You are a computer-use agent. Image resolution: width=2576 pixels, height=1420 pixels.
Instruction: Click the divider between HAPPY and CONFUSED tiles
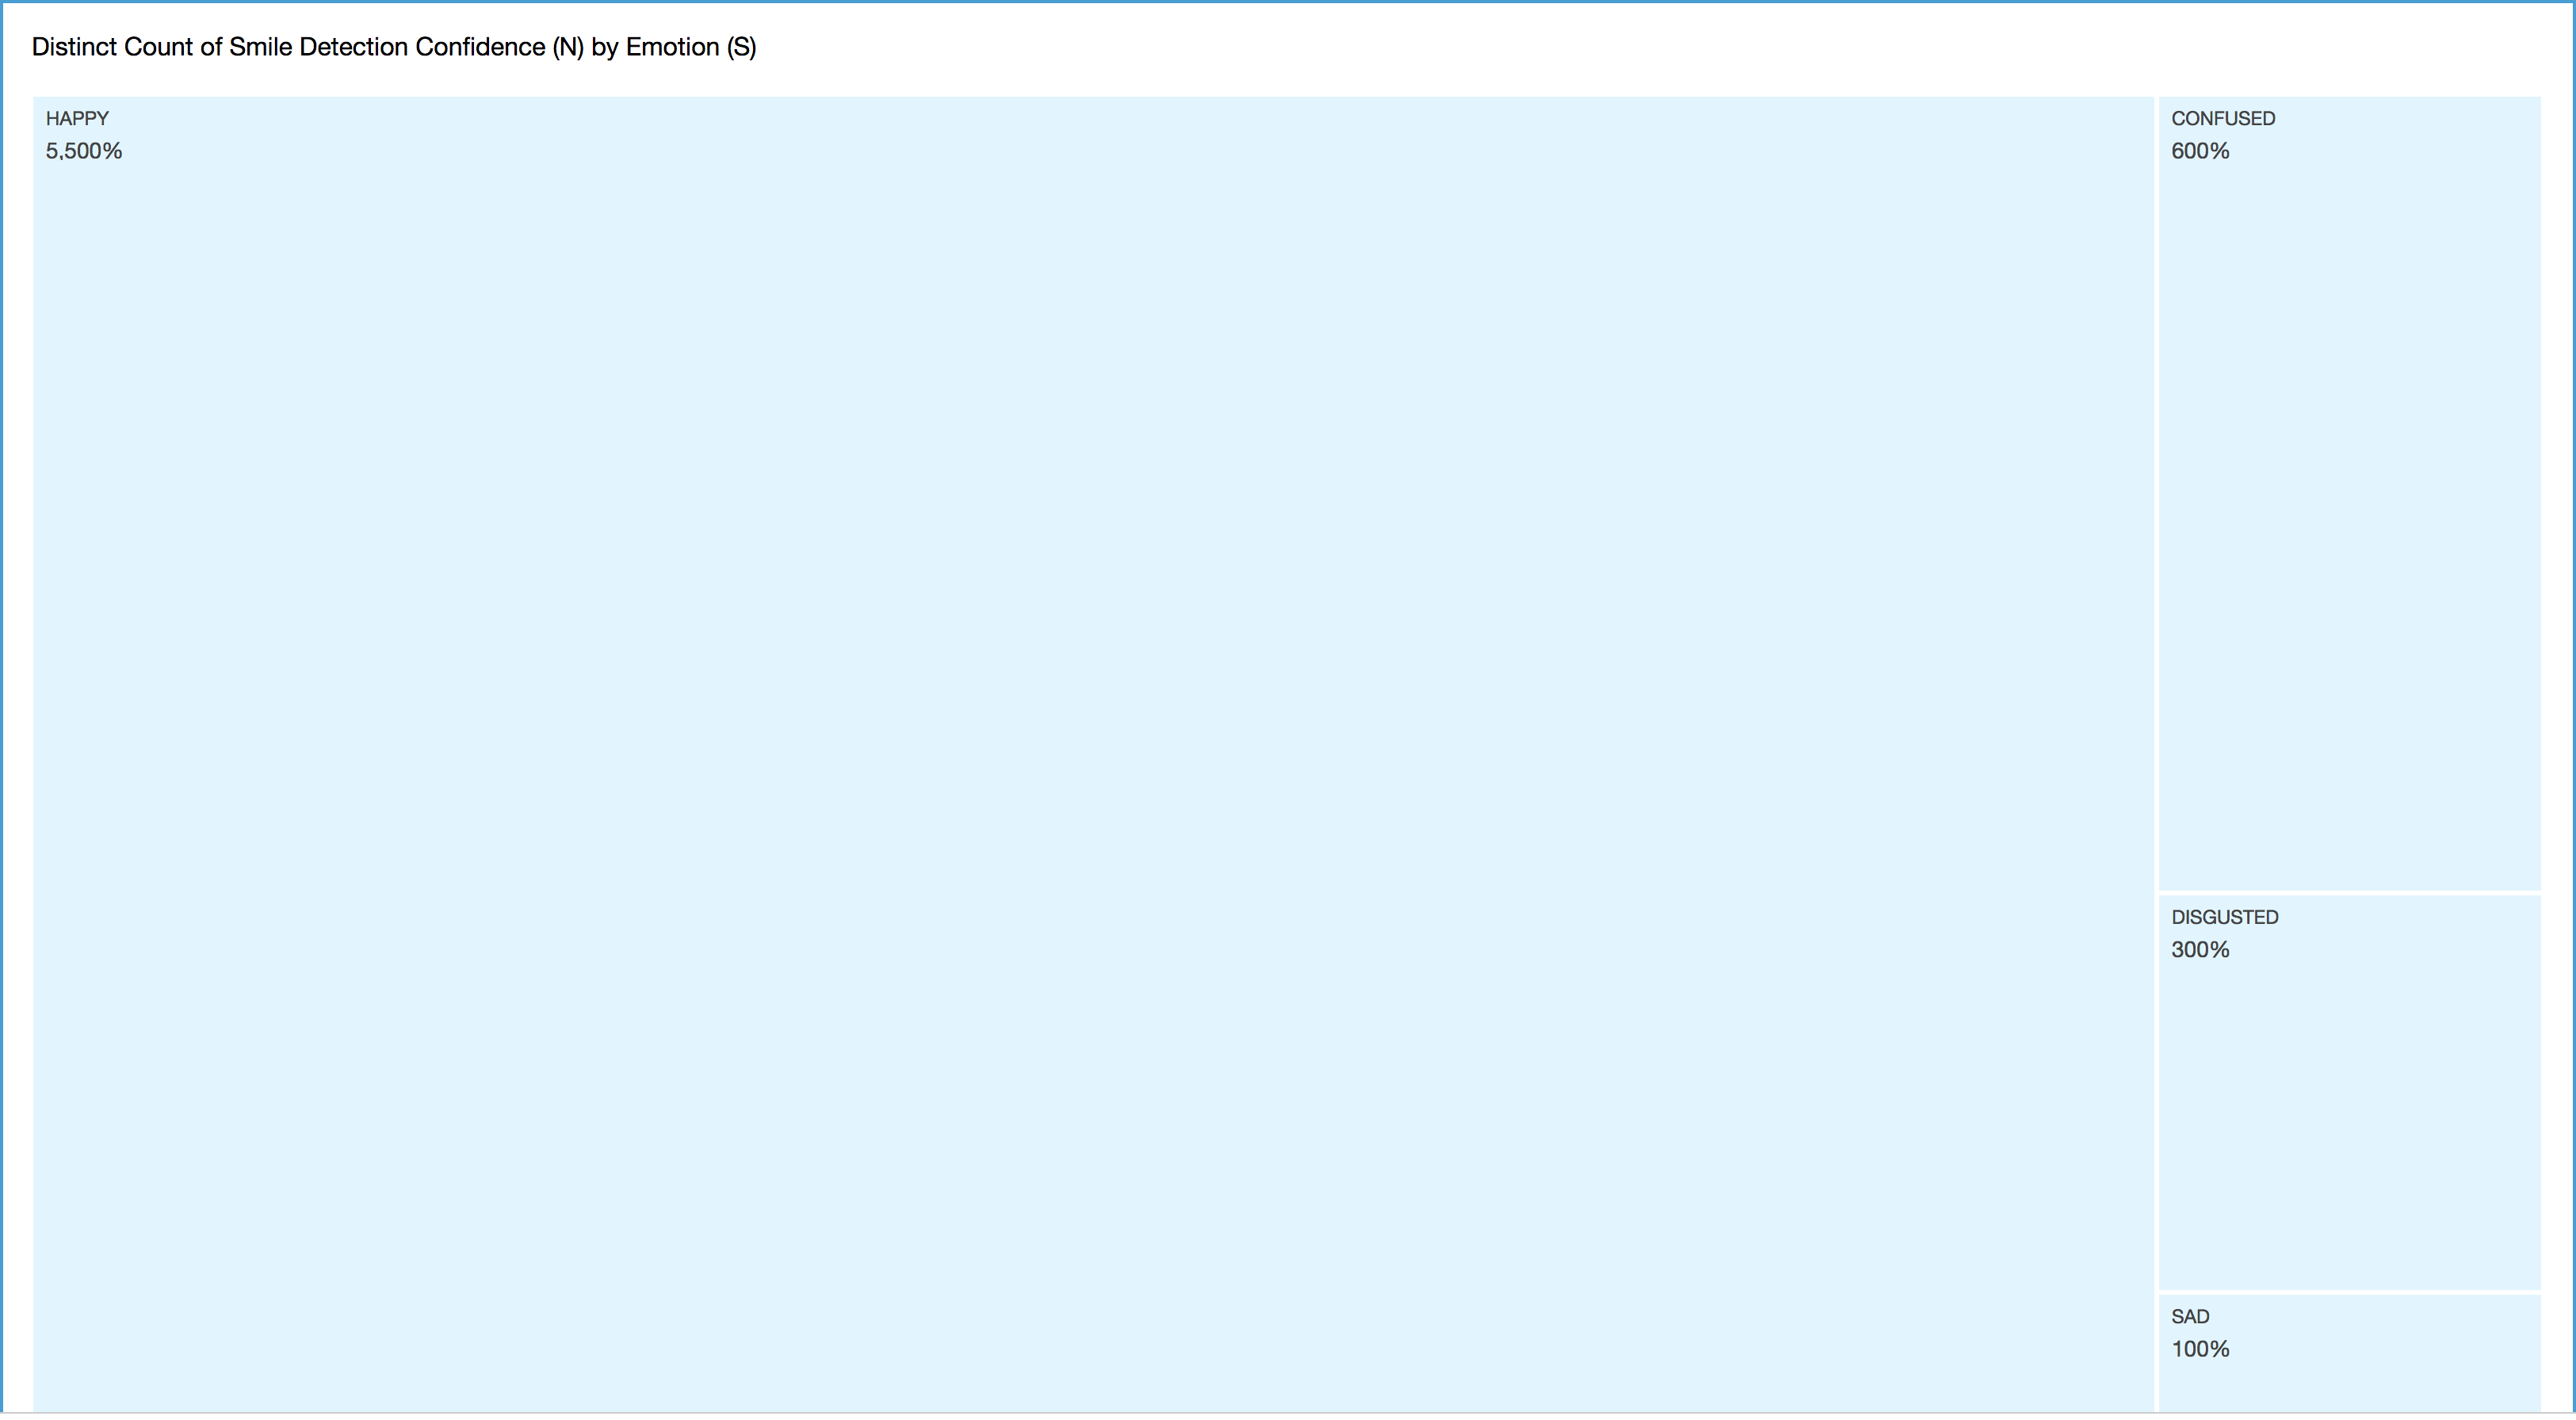pos(2156,600)
